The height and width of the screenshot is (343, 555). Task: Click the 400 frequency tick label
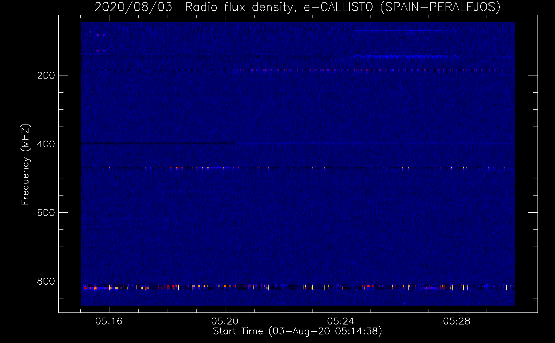(46, 144)
